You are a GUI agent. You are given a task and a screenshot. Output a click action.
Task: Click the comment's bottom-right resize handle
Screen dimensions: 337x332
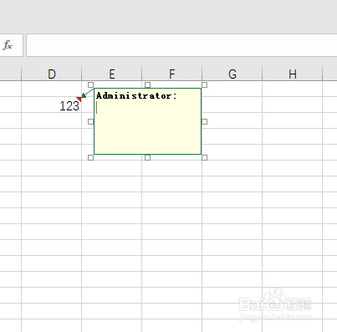[204, 157]
